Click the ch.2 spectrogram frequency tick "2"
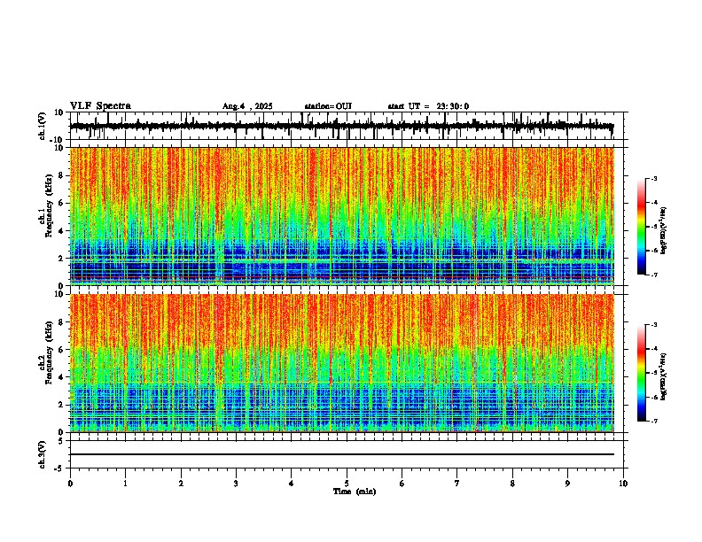Screen dimensions: 702x542 [61, 405]
